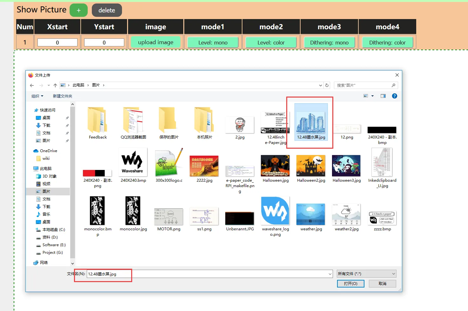The image size is (468, 311).
Task: Click the delete button beside Show Picture
Action: point(107,10)
